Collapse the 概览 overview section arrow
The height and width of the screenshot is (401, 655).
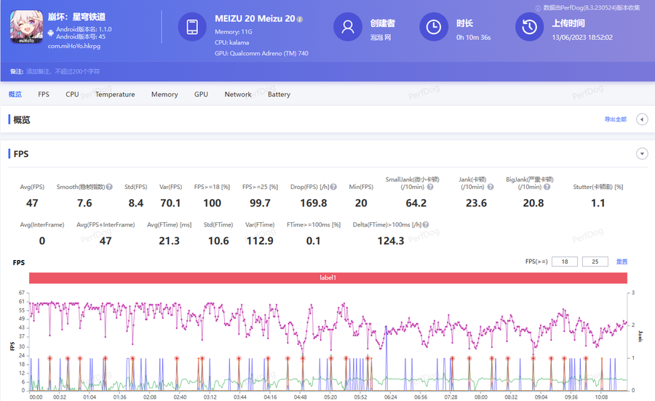(642, 120)
